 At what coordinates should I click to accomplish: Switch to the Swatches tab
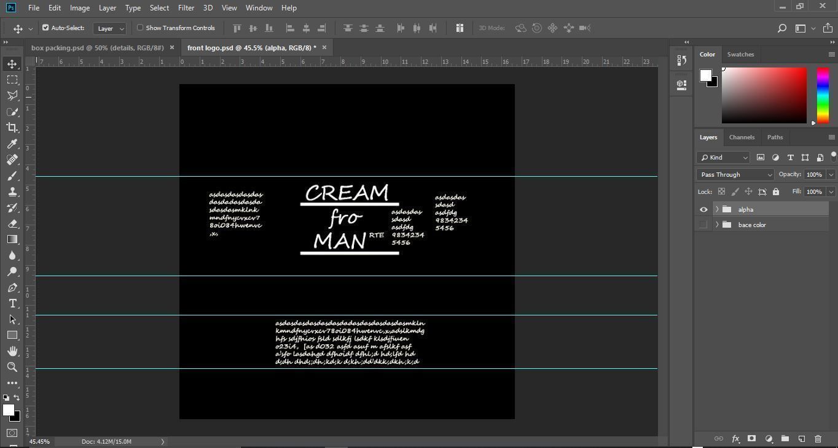point(740,55)
